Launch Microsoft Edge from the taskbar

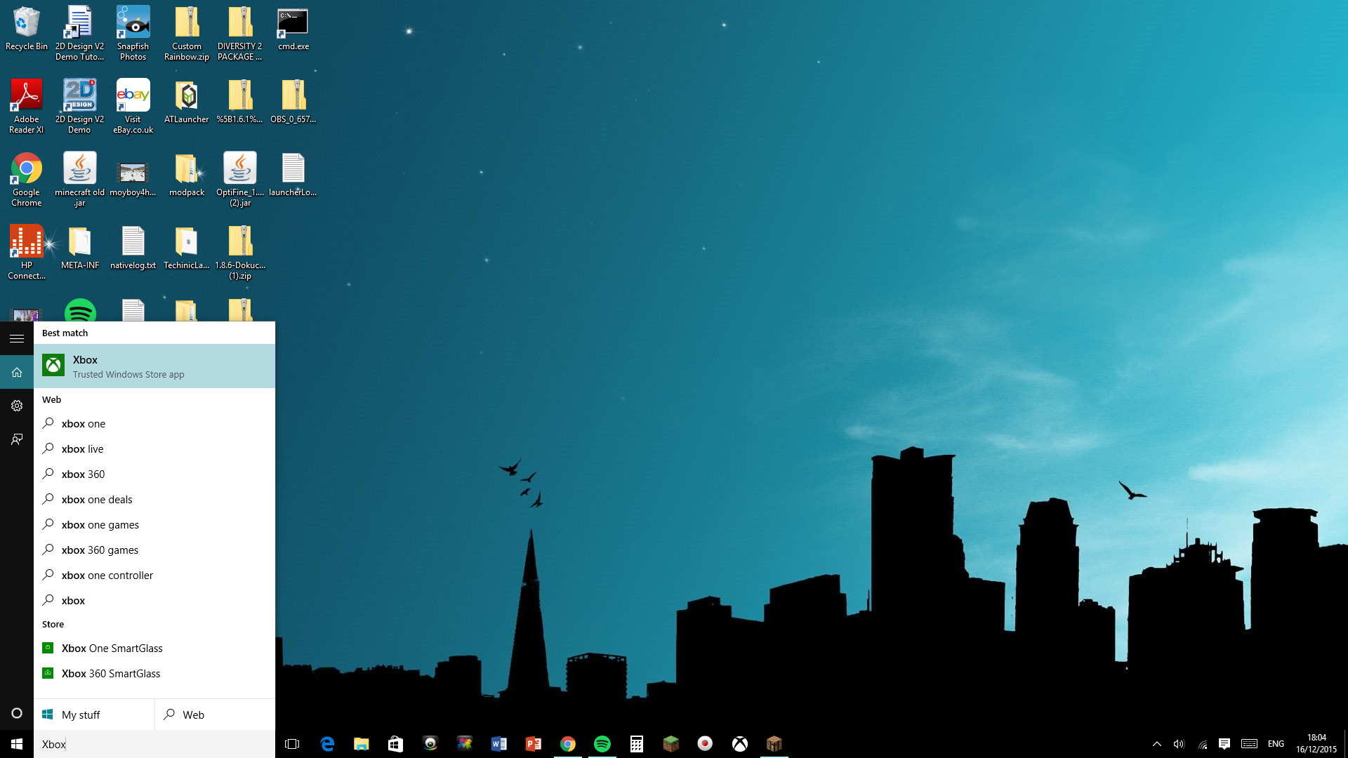pos(327,744)
